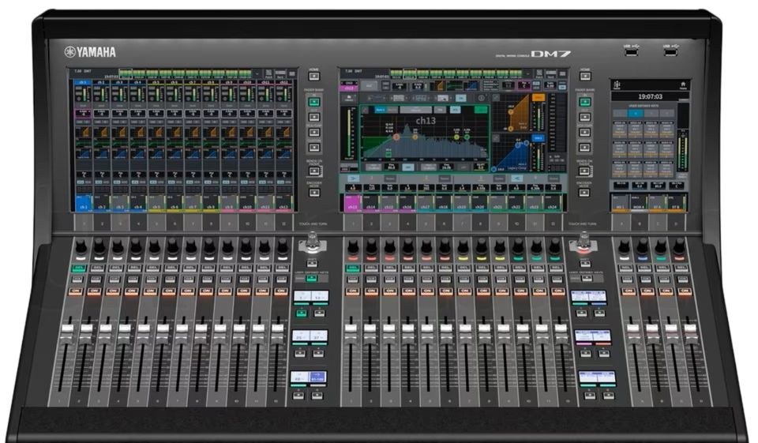The image size is (758, 443).
Task: Expand the meter dropdown arrow on the center touchscreen
Action: point(527,73)
